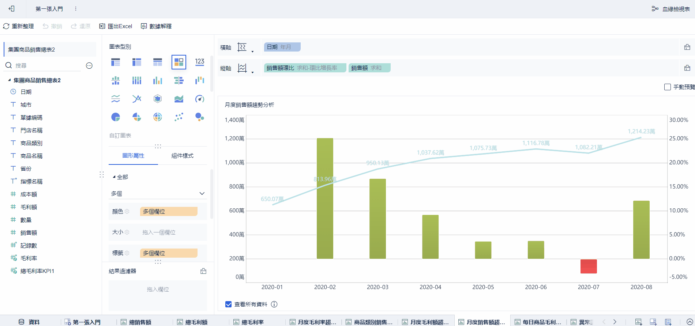Select the grouped table chart type icon
Image resolution: width=695 pixels, height=326 pixels.
116,62
